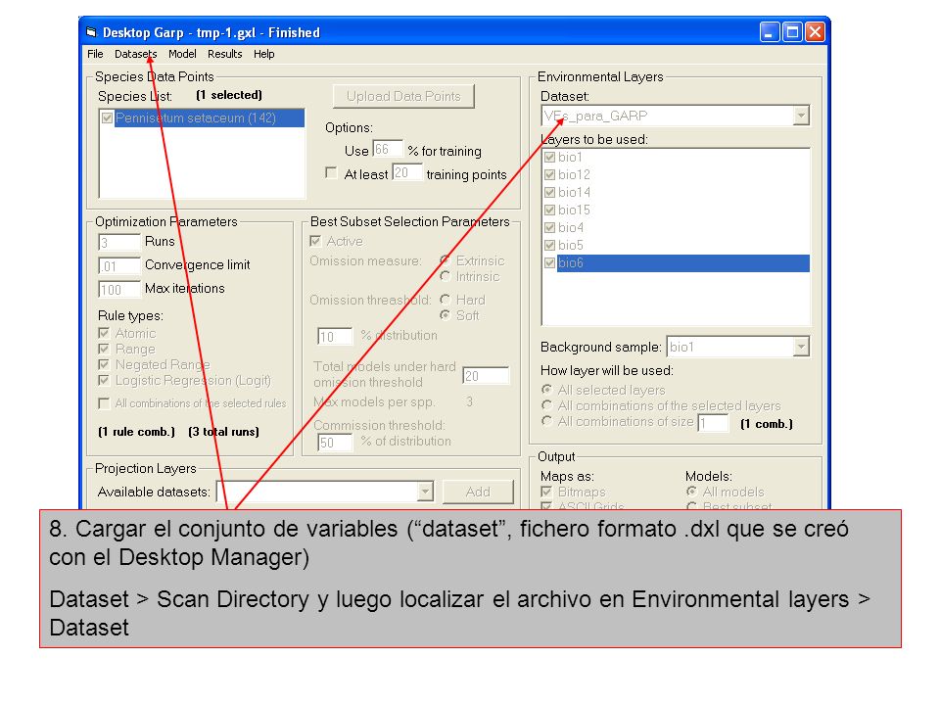Toggle the At least training points checkbox

pyautogui.click(x=331, y=172)
